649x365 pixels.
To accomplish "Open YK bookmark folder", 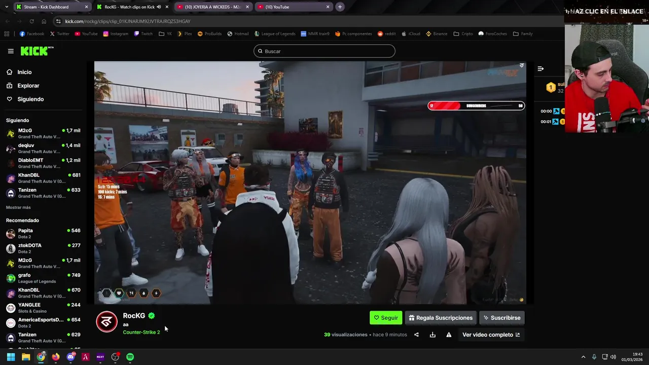I will click(165, 34).
